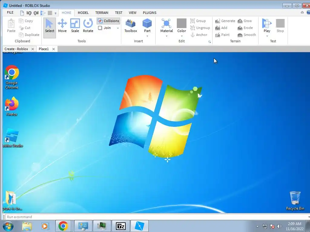Click quick toolbar Stop square icon

tap(50, 13)
